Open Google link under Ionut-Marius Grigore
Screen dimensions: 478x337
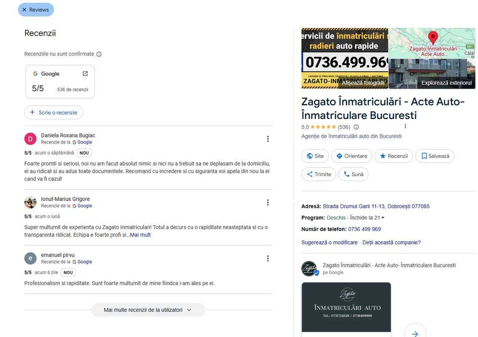pos(82,206)
